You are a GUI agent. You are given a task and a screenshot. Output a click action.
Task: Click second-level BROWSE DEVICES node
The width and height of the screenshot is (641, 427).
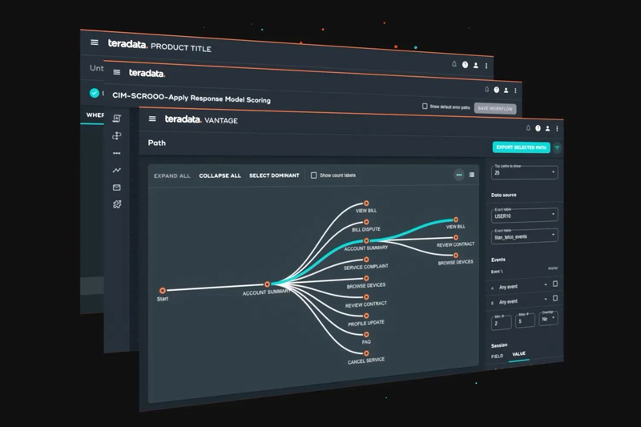(366, 278)
